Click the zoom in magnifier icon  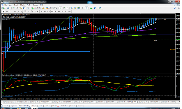[72, 8]
